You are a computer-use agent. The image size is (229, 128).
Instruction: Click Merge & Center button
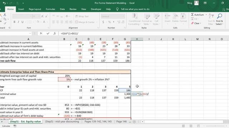pos(85,22)
